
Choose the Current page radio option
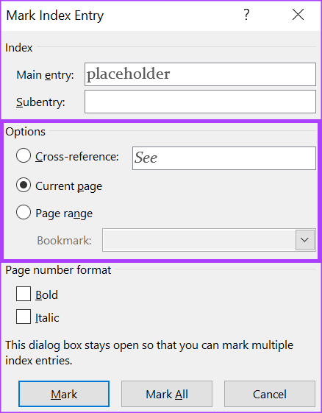[24, 186]
